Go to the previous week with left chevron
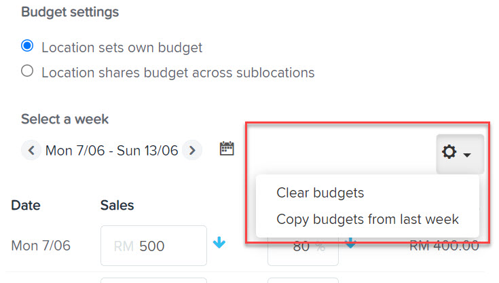Image resolution: width=499 pixels, height=283 pixels. [31, 150]
